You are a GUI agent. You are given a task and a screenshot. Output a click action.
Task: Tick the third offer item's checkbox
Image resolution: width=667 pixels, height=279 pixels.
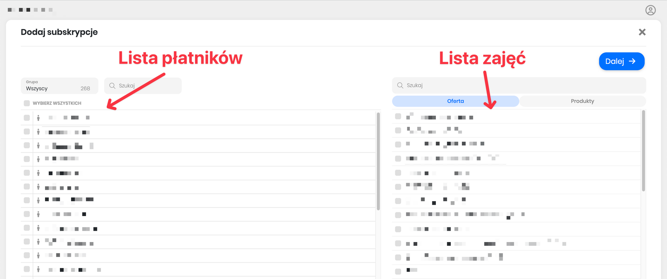[x=398, y=144]
